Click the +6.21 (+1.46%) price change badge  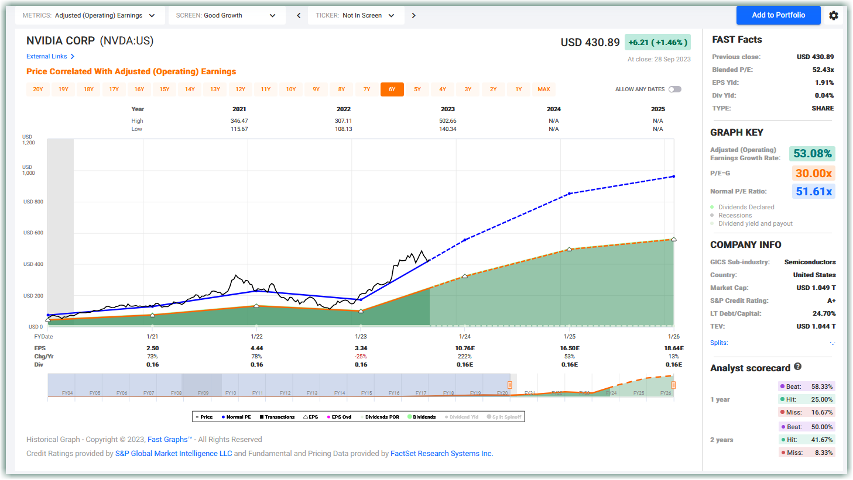tap(657, 42)
